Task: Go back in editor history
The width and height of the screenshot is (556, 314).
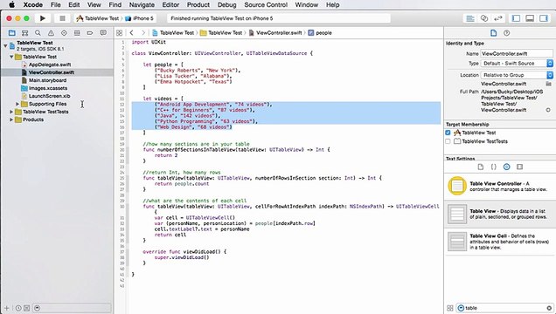Action: [131, 33]
